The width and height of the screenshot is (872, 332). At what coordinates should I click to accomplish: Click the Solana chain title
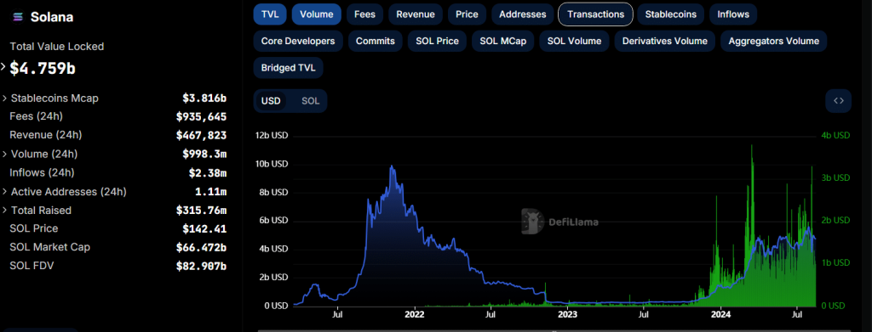click(x=52, y=17)
